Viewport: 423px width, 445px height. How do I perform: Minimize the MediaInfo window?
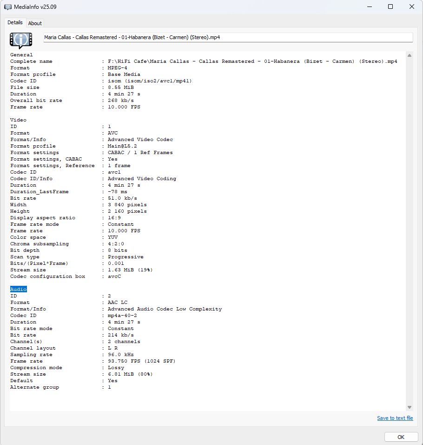pyautogui.click(x=370, y=7)
